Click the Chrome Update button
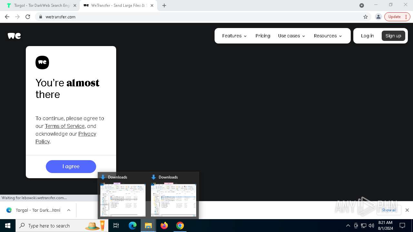 point(397,17)
